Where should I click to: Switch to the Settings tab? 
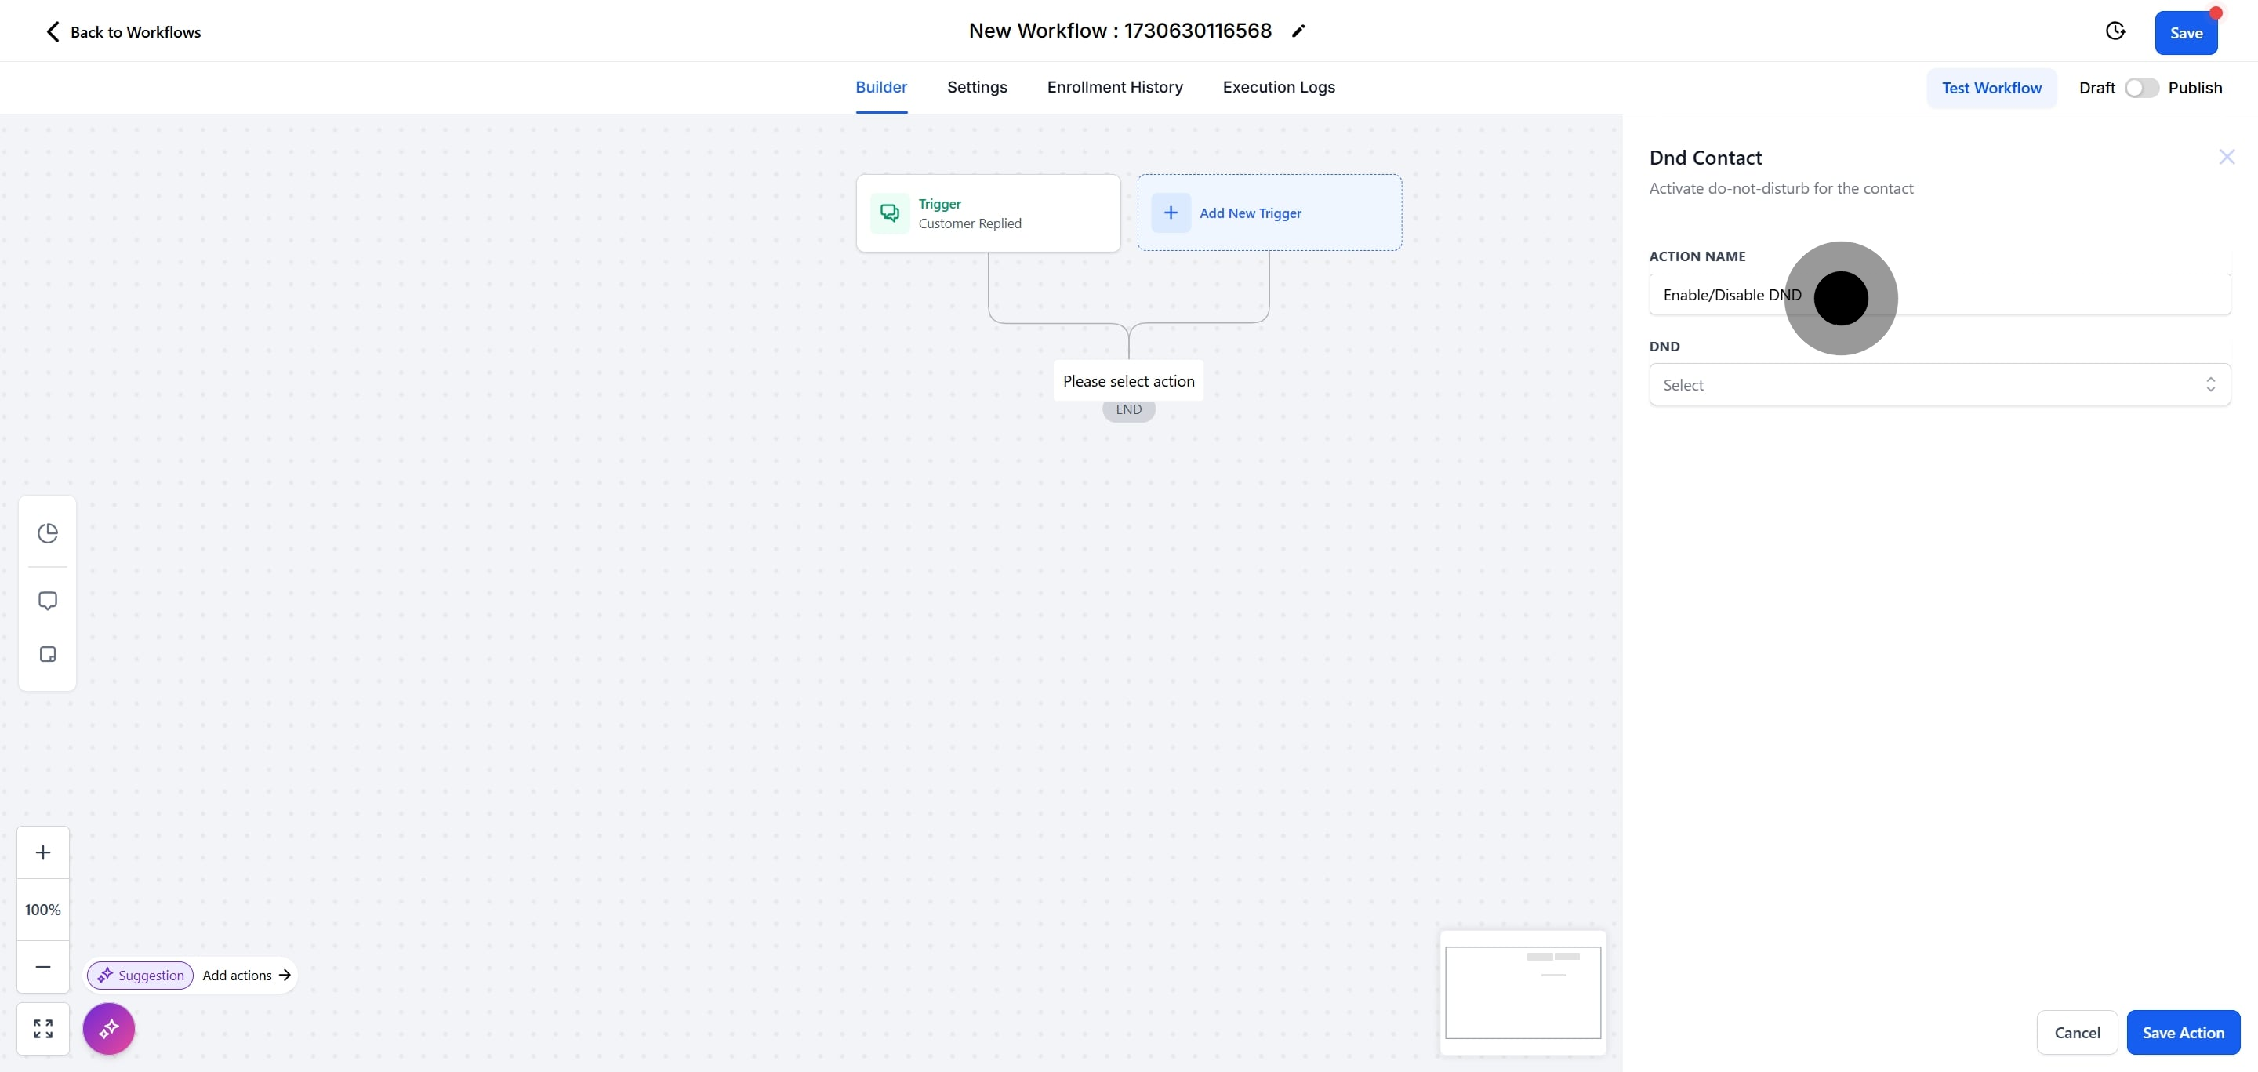pos(976,87)
